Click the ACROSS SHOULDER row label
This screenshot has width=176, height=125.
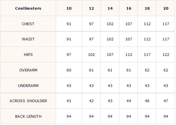coord(28,101)
